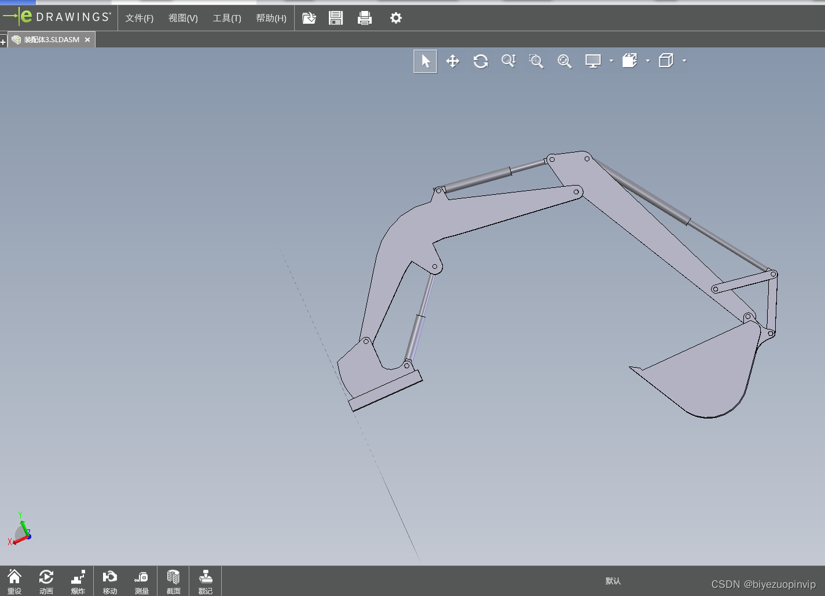
Task: Click the 移动 move components button
Action: pyautogui.click(x=110, y=582)
